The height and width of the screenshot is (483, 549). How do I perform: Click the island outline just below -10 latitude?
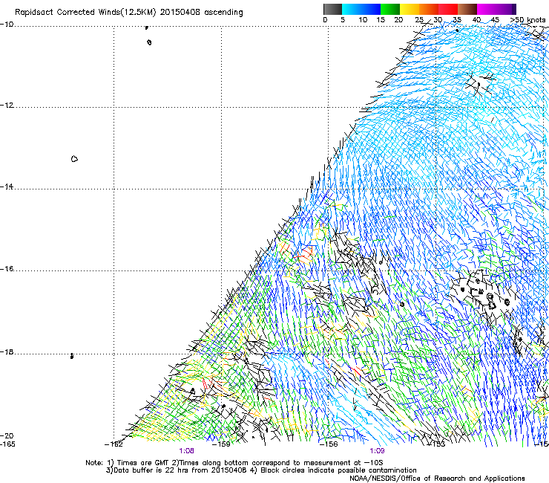(x=149, y=42)
